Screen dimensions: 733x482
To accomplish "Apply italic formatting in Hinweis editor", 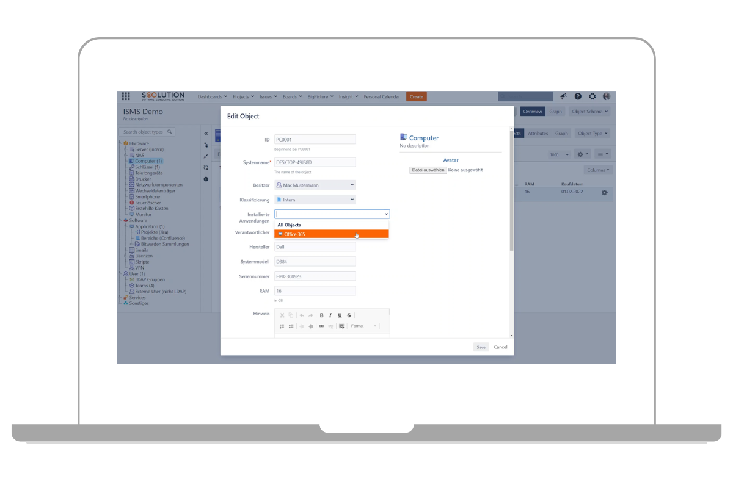I will coord(330,315).
